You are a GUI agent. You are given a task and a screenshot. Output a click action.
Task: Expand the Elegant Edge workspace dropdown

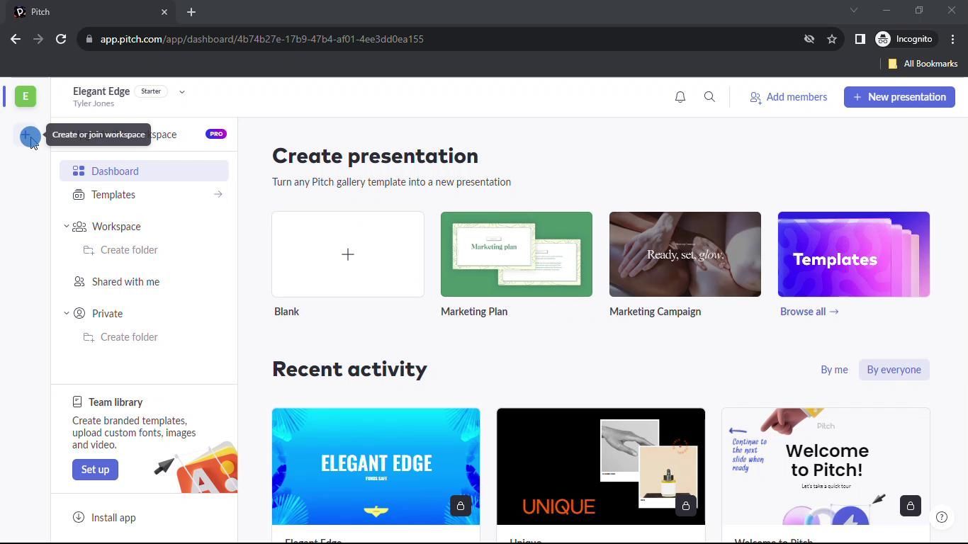[182, 92]
